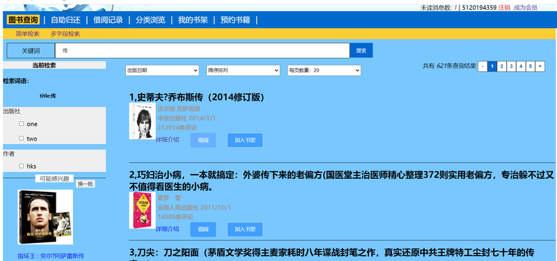Screen dimensions: 557x261
Task: Jump to results page 5
Action: point(531,66)
